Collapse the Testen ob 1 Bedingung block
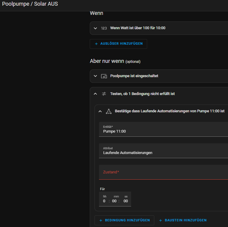 tap(95, 94)
